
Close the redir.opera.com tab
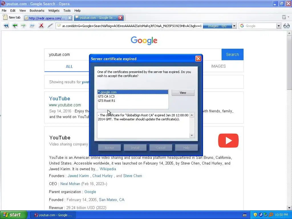pyautogui.click(x=70, y=18)
